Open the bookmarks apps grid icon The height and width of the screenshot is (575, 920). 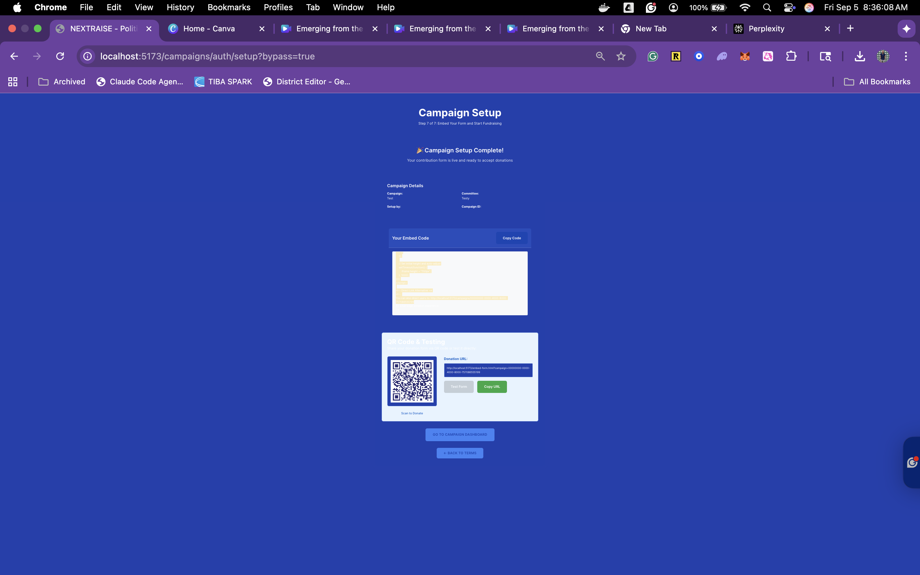[12, 82]
